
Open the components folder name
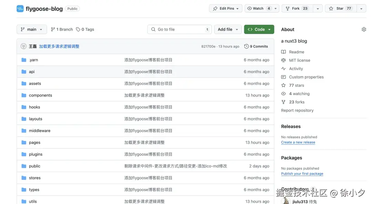[40, 95]
